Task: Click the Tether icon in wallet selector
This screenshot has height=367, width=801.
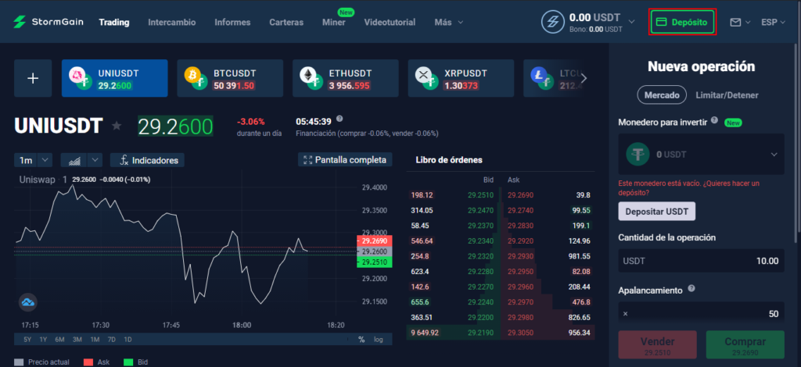Action: pos(638,154)
